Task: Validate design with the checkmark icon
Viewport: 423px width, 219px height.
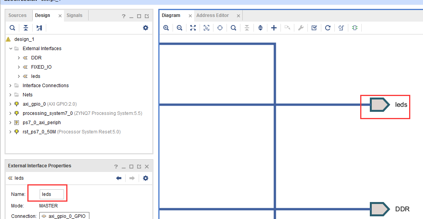Action: pyautogui.click(x=314, y=28)
